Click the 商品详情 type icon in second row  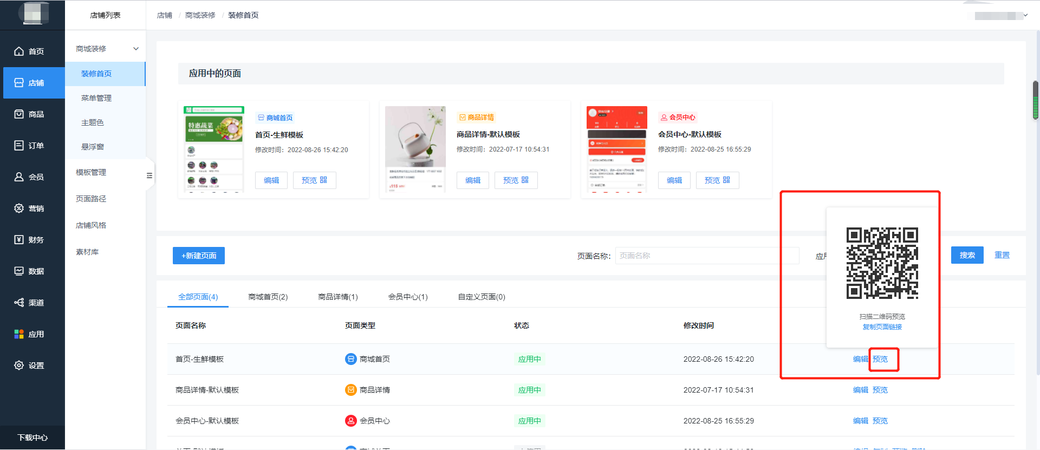(x=351, y=390)
